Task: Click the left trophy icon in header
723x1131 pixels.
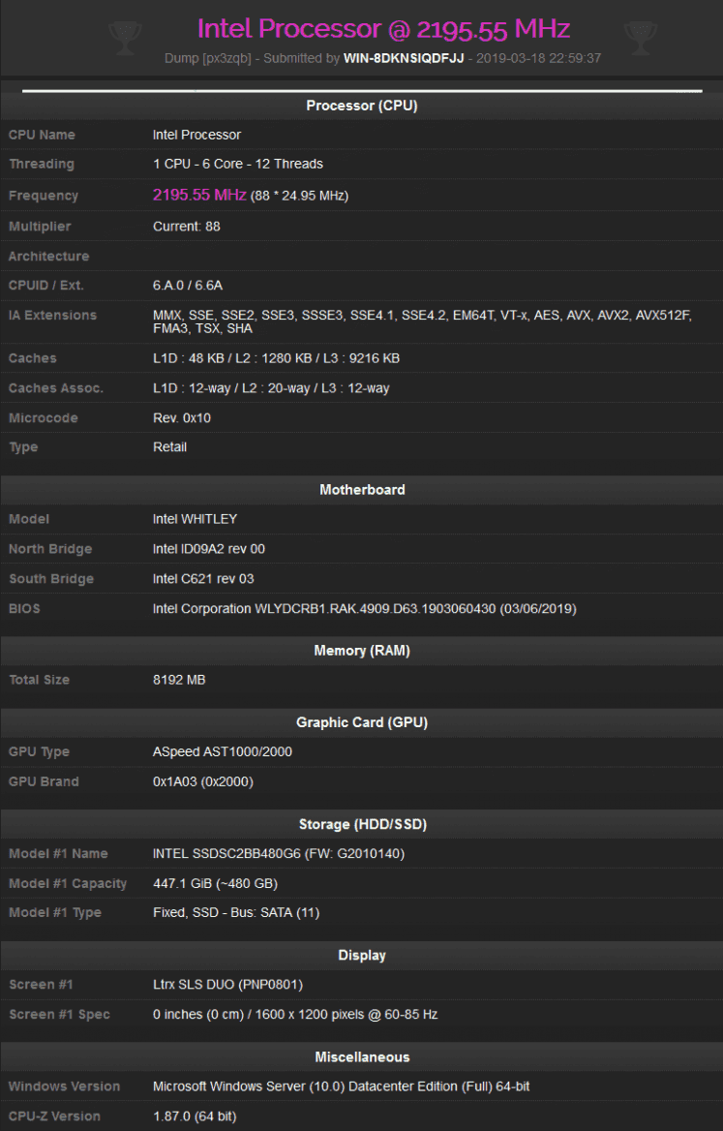Action: (x=125, y=38)
